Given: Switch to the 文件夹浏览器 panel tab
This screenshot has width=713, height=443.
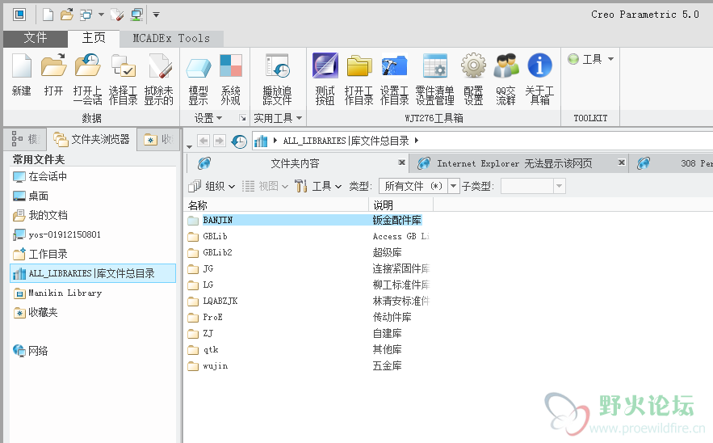Looking at the screenshot, I should [x=91, y=139].
